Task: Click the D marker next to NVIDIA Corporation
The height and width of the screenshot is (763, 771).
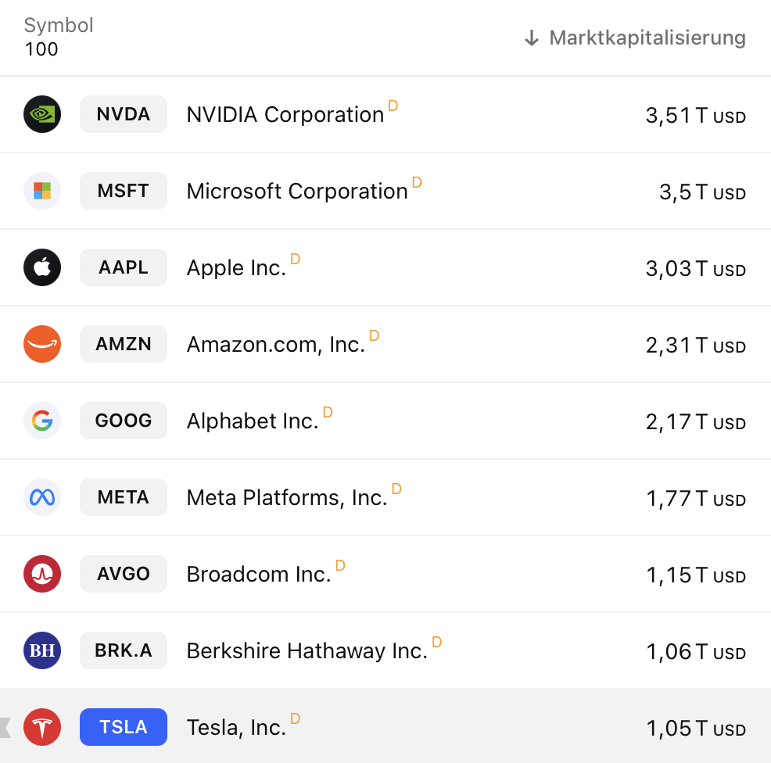Action: pyautogui.click(x=393, y=106)
